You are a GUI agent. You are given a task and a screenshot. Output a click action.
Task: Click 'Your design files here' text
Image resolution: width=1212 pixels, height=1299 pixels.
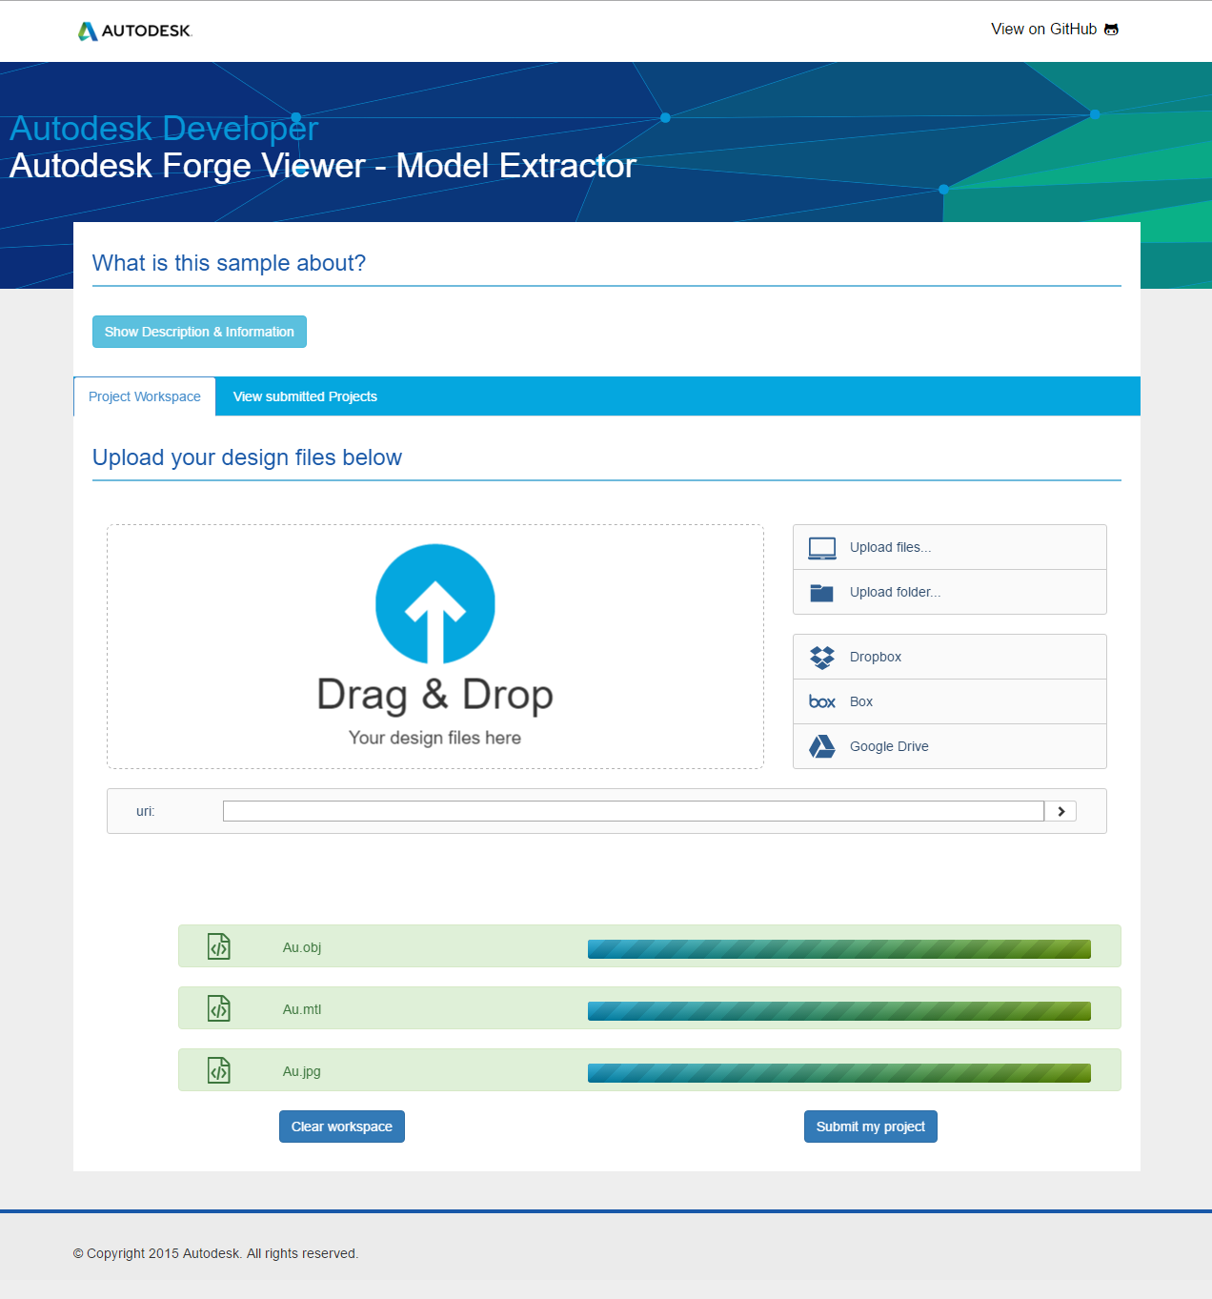point(434,738)
